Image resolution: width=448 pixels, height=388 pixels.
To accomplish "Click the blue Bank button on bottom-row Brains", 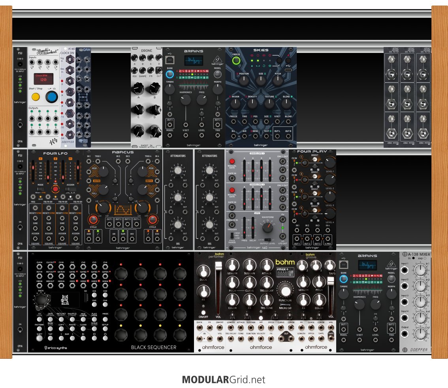I will pos(343,279).
